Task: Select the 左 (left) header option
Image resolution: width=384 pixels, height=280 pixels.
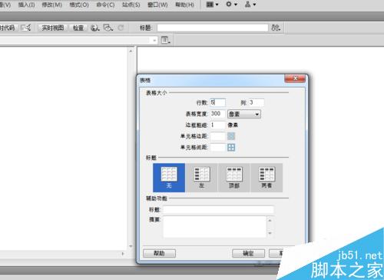Action: tap(201, 178)
